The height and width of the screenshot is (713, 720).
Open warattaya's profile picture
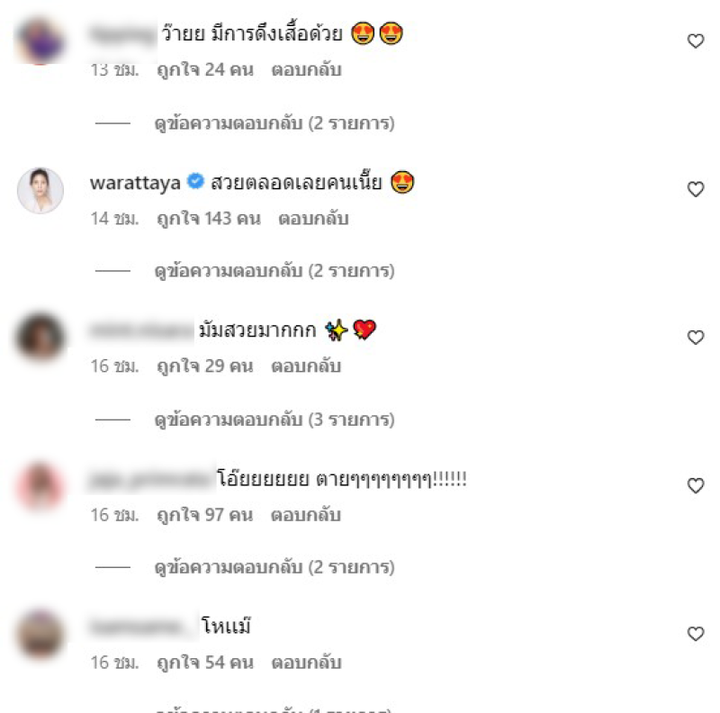point(40,190)
